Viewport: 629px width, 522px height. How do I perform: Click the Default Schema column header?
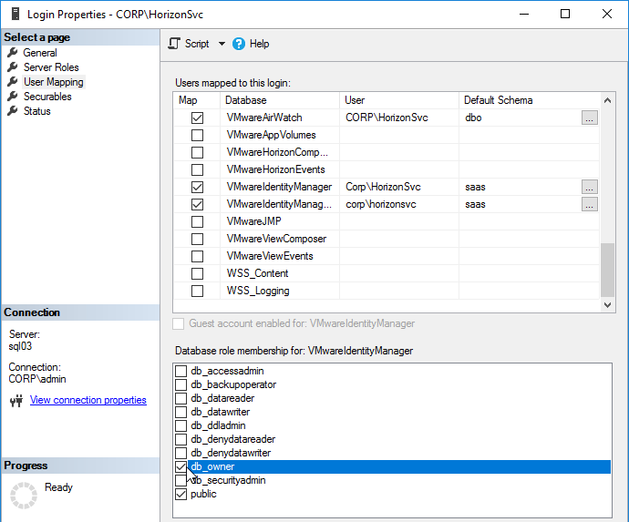click(x=529, y=100)
